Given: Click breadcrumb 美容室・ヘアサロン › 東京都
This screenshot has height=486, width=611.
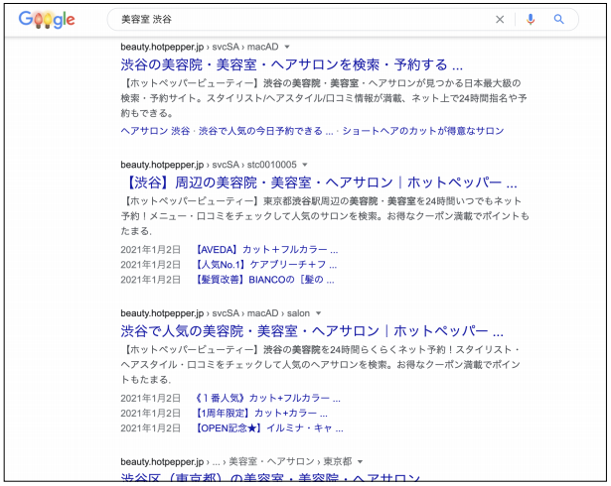Looking at the screenshot, I should point(290,462).
